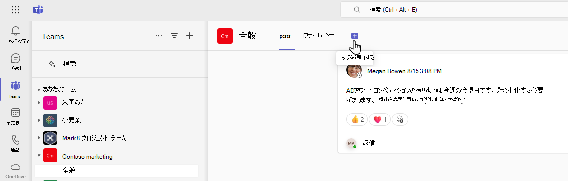Open the 予定表 calendar icon
The width and height of the screenshot is (568, 181).
(x=15, y=113)
